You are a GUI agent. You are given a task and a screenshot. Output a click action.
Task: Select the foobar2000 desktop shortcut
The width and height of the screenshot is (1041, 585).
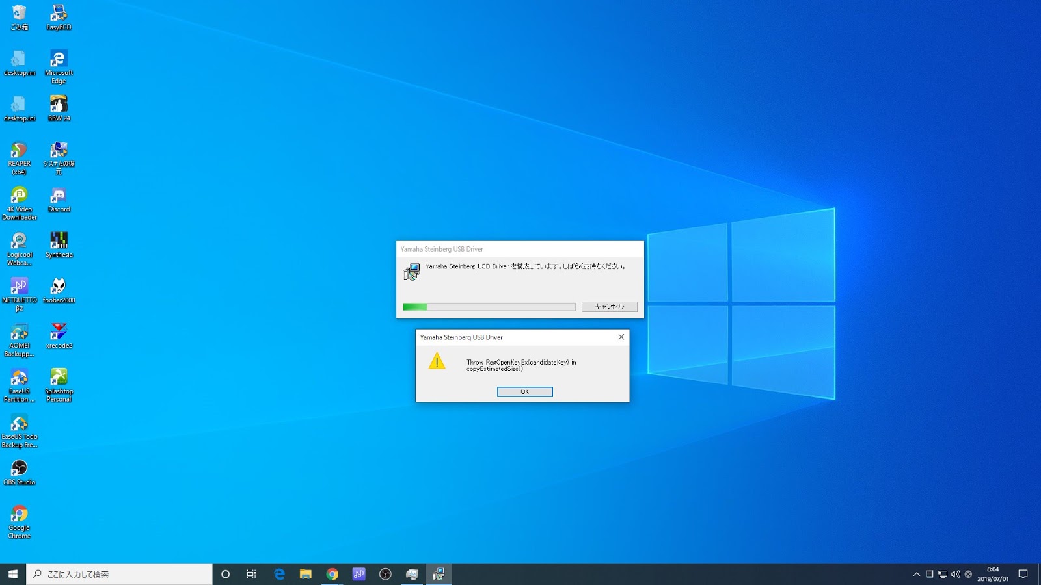point(59,291)
